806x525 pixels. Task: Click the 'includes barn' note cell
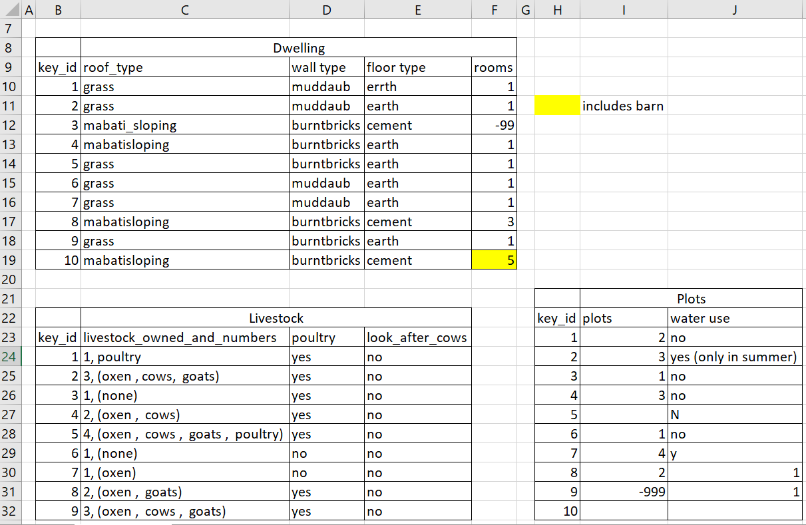[624, 106]
